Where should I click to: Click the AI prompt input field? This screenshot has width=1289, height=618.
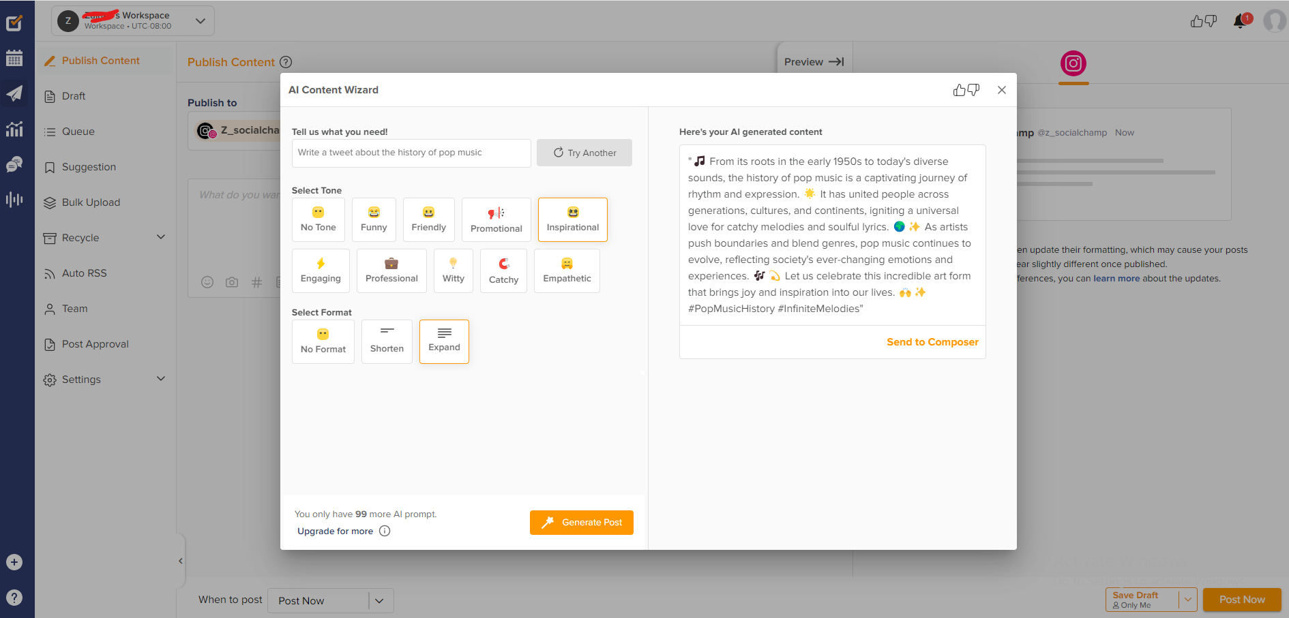click(x=411, y=153)
